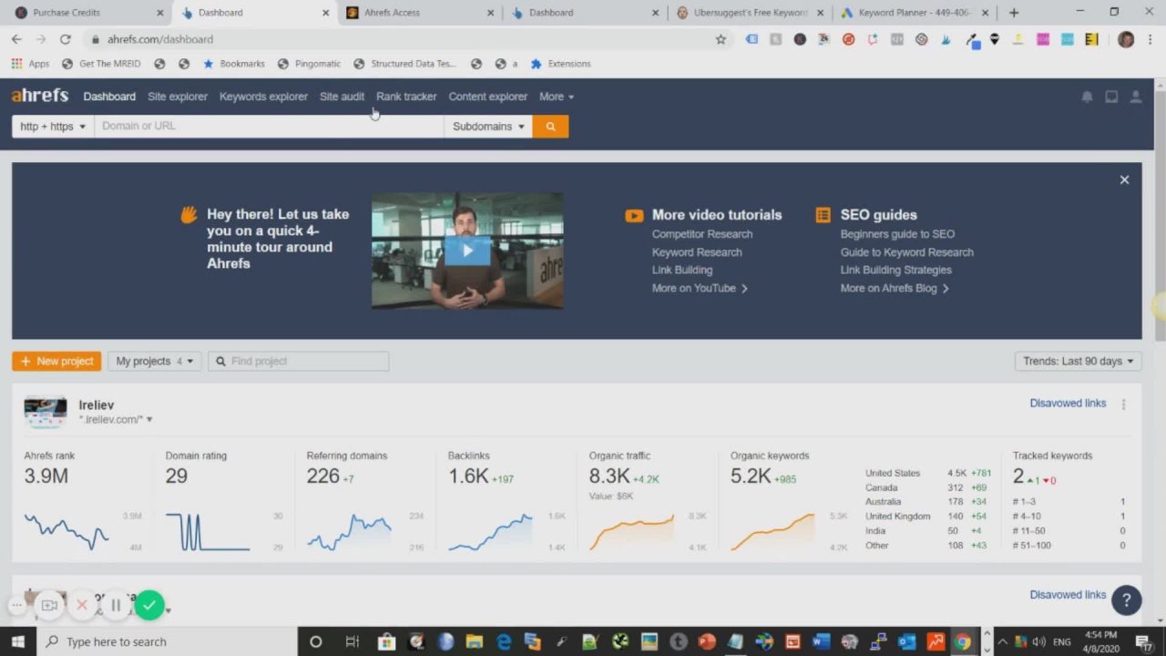Click the monitor icon beside the bell
Viewport: 1166px width, 656px height.
1111,97
